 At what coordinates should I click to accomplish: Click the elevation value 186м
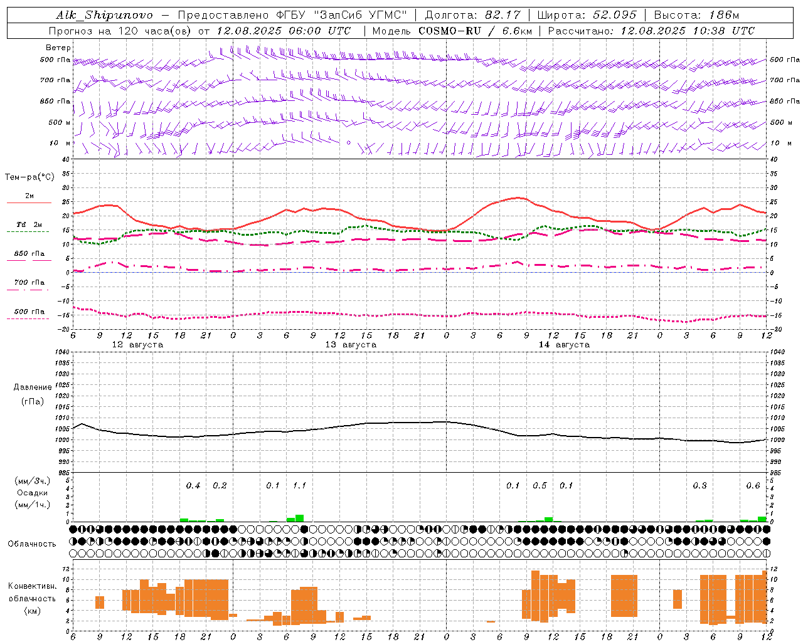[x=724, y=15]
